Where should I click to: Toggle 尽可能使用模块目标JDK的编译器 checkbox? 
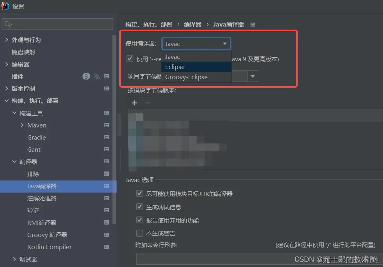pos(139,194)
